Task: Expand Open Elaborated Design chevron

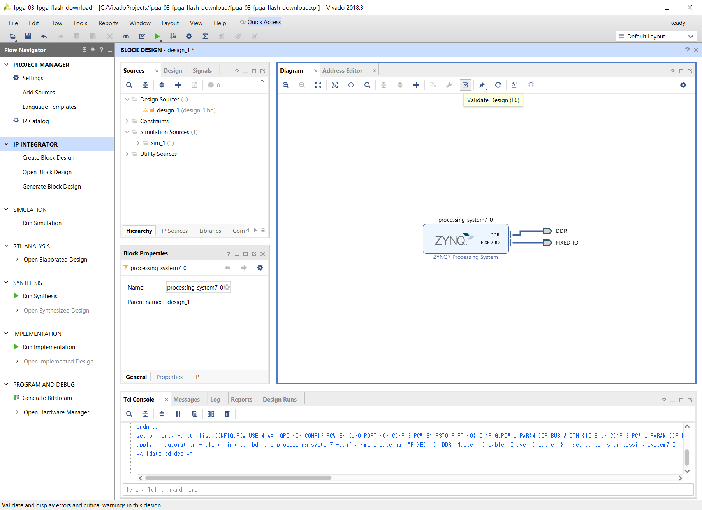Action: point(16,259)
